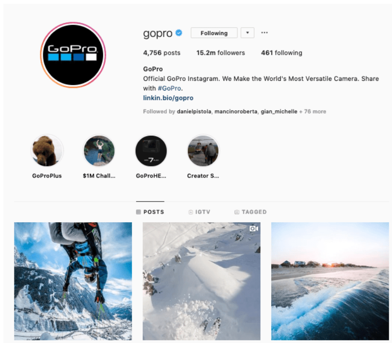Open the three-dots options menu

(265, 33)
